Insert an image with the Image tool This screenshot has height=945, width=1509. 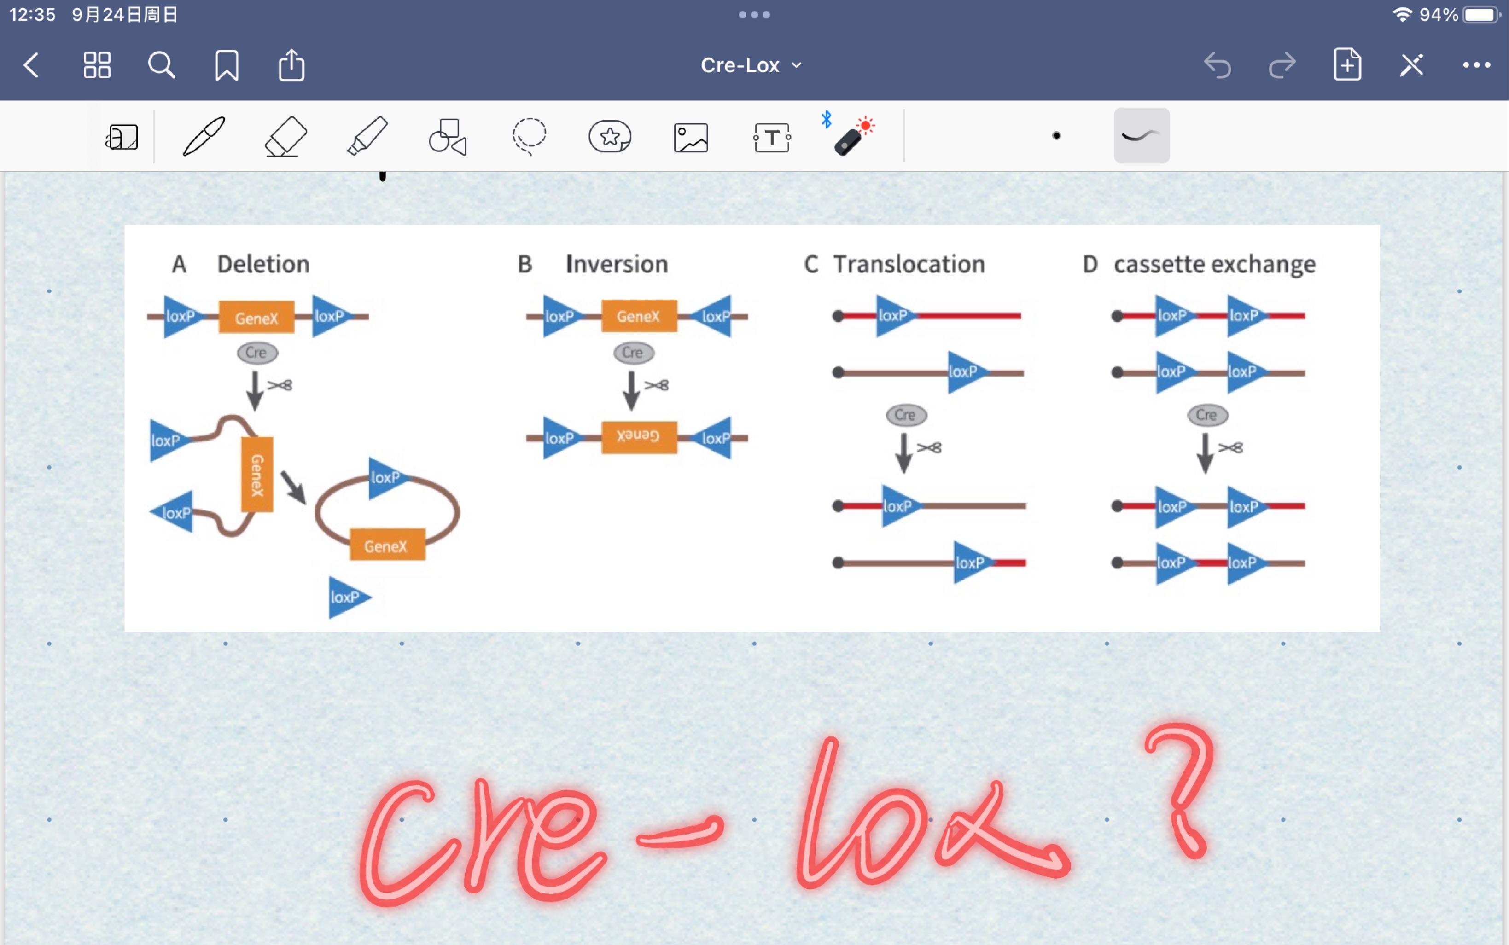(691, 138)
